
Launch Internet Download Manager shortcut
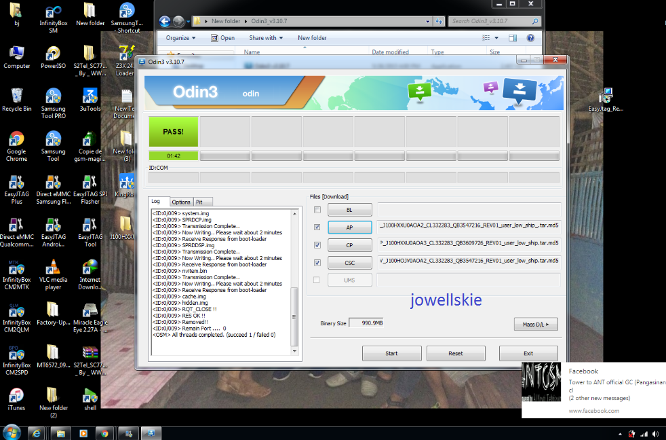pyautogui.click(x=90, y=274)
